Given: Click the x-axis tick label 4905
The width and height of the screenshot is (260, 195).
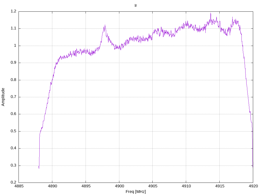Looking at the screenshot, I should click(x=153, y=186).
